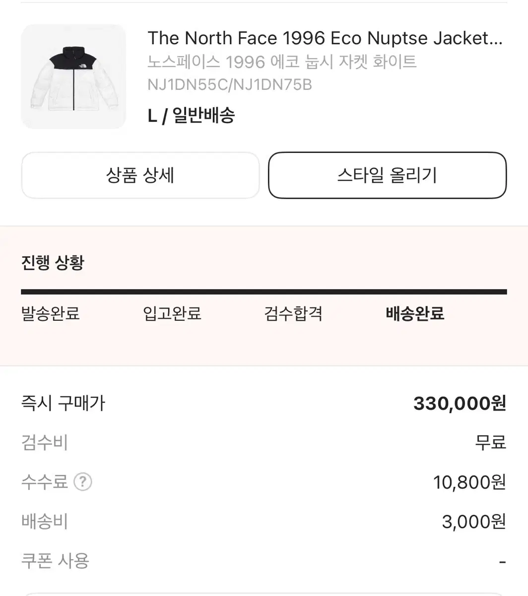Tap the 10,800원 fee amount
Screen dimensions: 528x596
coord(469,482)
